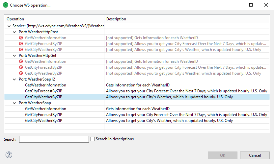This screenshot has height=164, width=274.
Task: Click the help question mark icon
Action: (9, 155)
